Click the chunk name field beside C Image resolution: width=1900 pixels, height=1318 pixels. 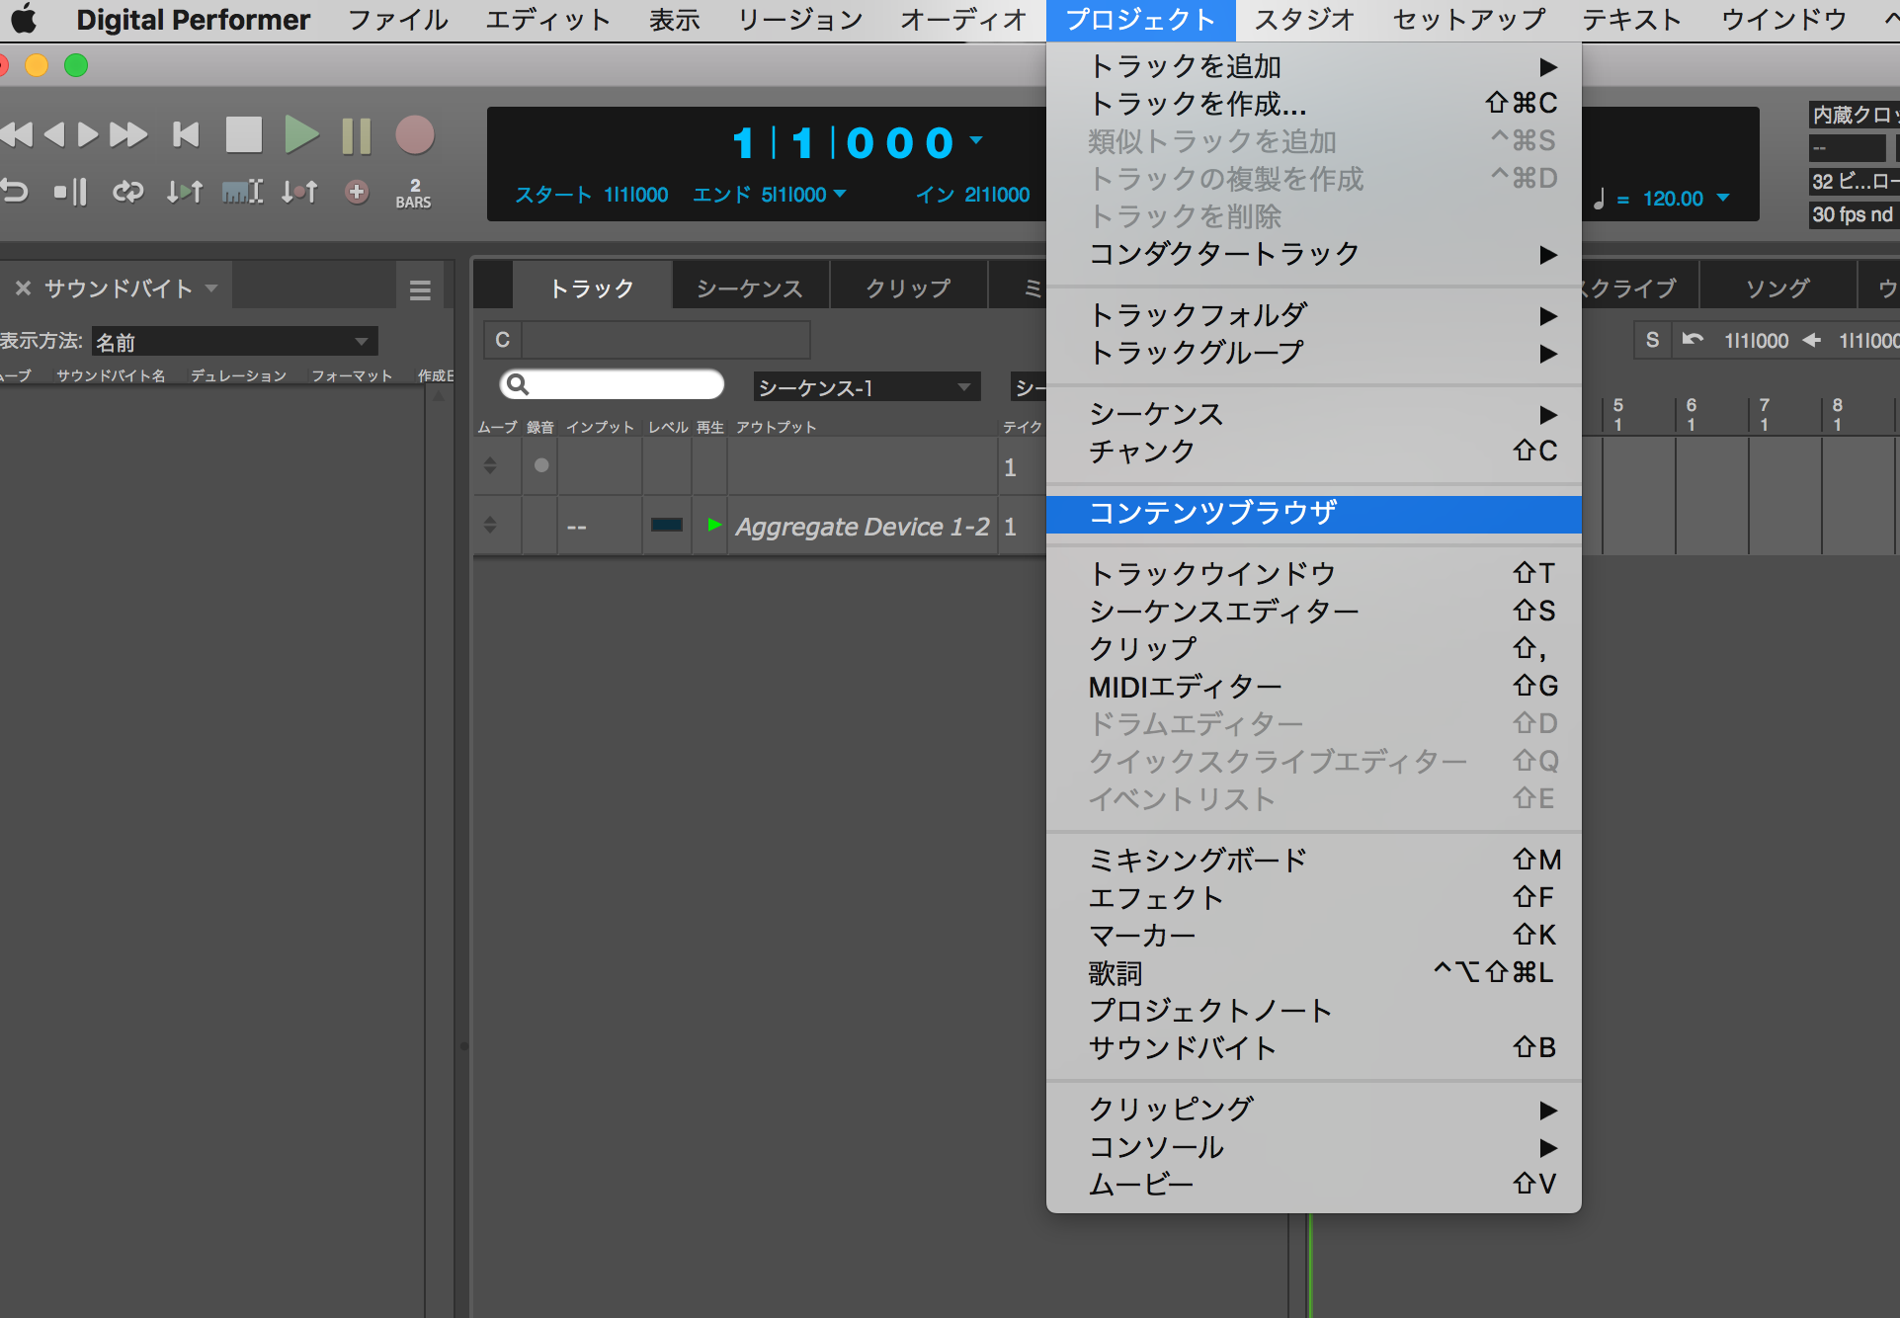click(665, 340)
